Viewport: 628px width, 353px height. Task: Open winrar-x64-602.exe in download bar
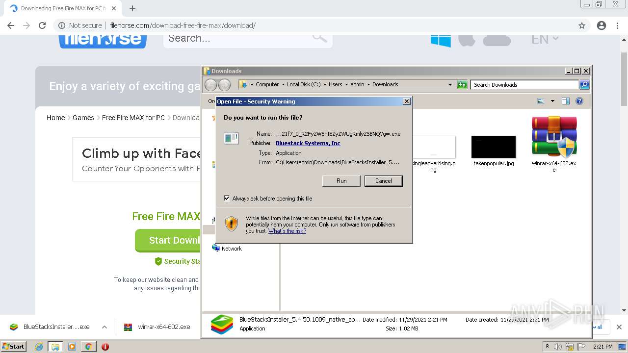coord(157,327)
